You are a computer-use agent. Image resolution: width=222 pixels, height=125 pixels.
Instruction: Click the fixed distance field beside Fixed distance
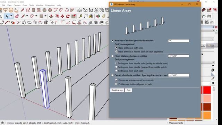pos(179,56)
